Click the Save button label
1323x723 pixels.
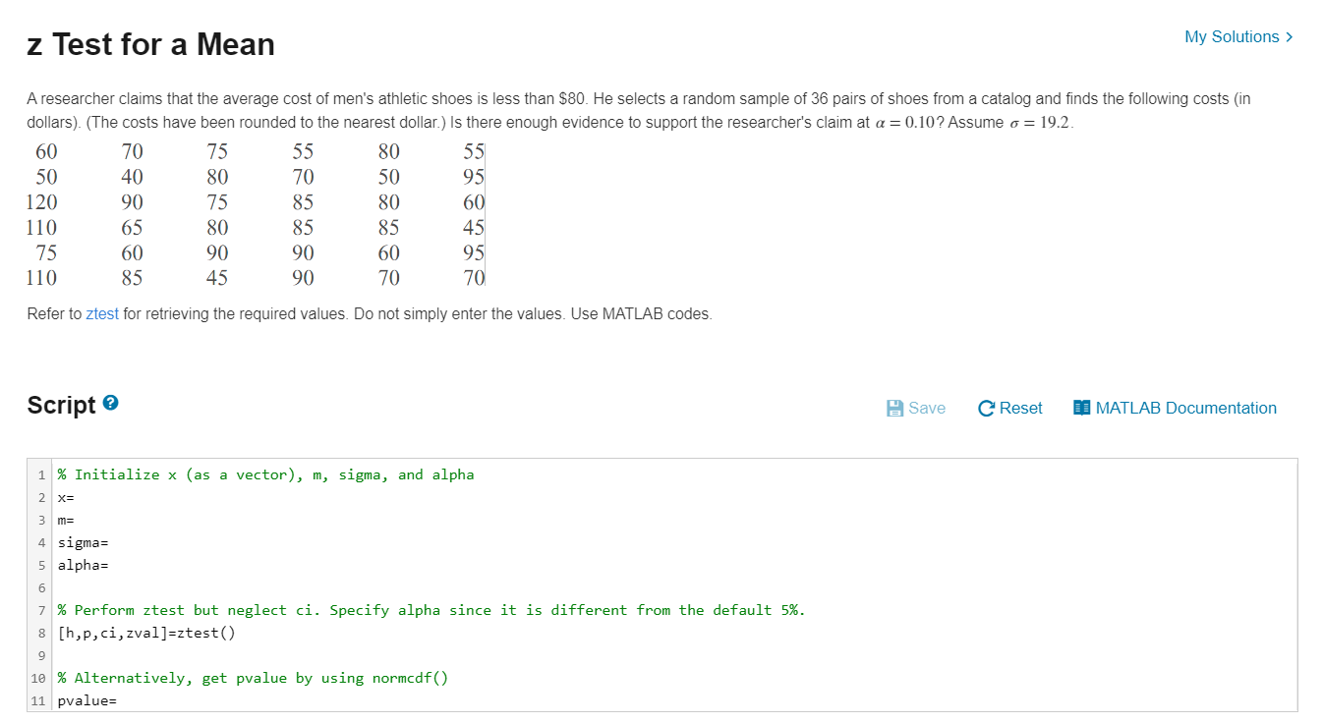coord(927,408)
